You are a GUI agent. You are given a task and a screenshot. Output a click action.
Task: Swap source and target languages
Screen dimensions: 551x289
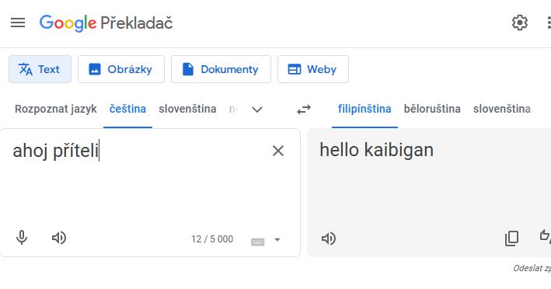click(x=304, y=110)
